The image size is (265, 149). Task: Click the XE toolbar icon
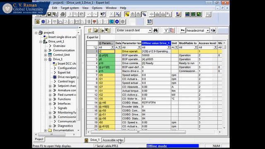tap(118, 14)
